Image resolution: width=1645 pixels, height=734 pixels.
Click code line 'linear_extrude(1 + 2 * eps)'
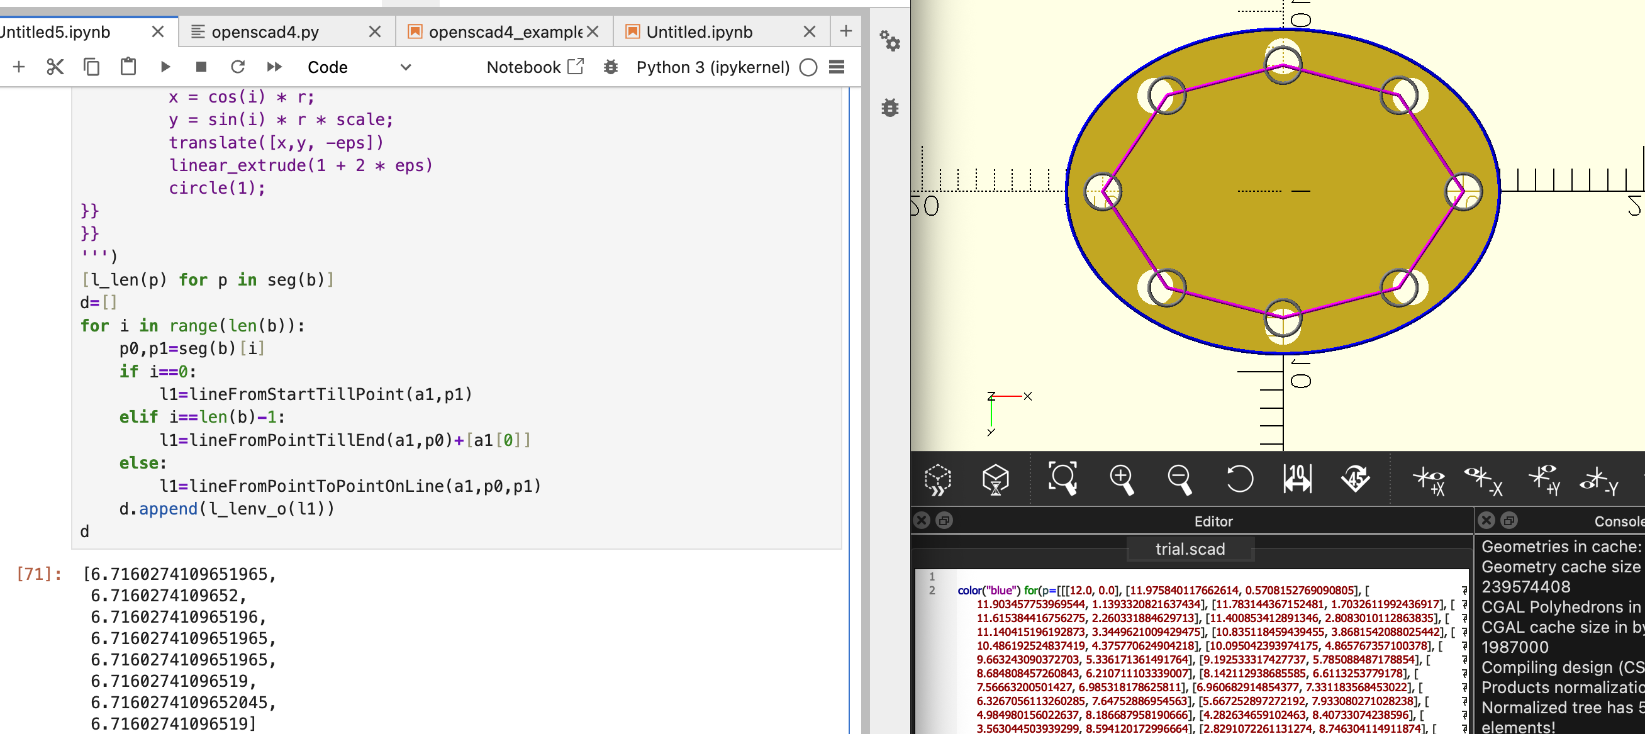[x=301, y=165]
